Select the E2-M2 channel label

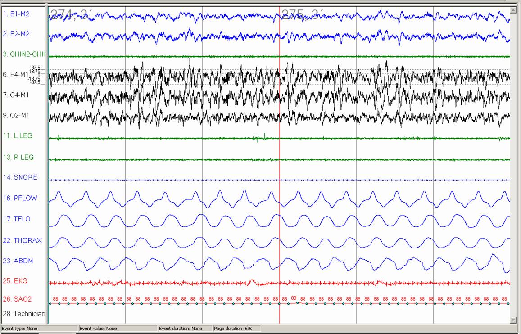[16, 34]
